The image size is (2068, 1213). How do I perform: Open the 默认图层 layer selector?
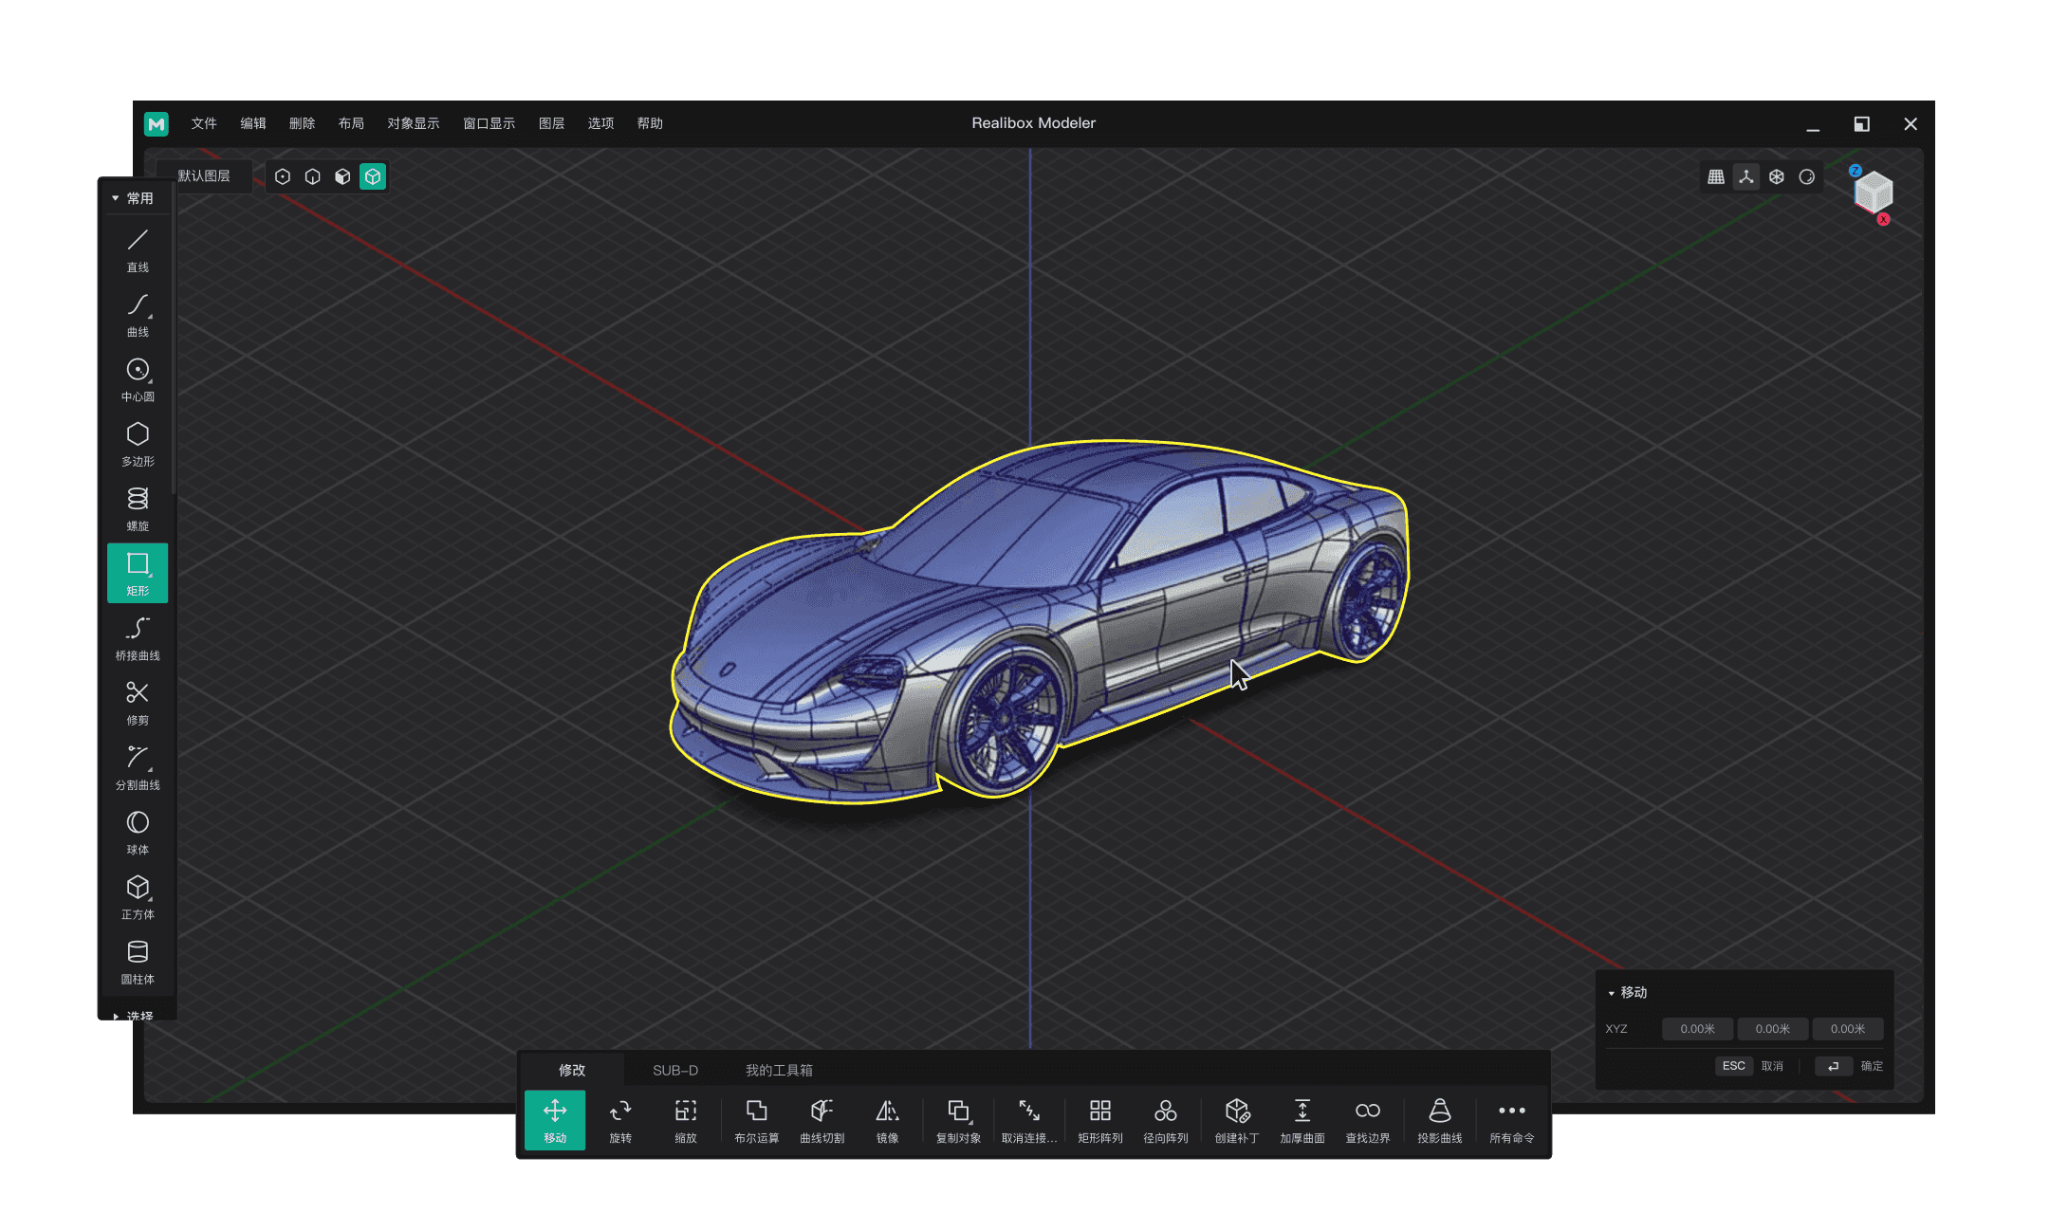point(204,176)
